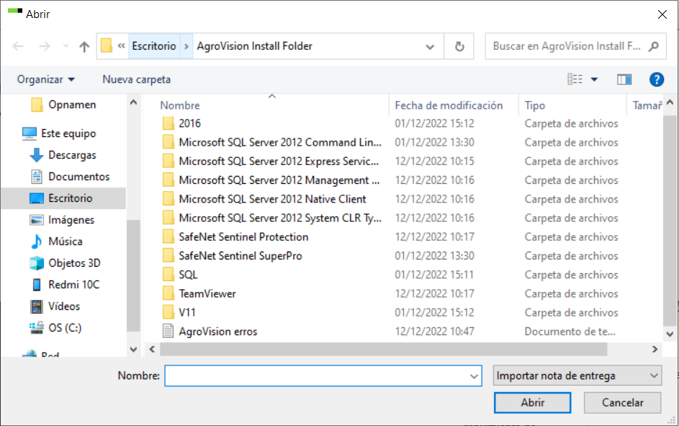The image size is (679, 426).
Task: Open the Organizar menu
Action: click(x=46, y=79)
